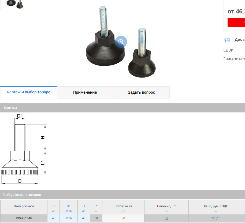Image resolution: width=245 pixels, height=223 pixels.
Task: Click the D1 filter value M16
Action: (69, 211)
